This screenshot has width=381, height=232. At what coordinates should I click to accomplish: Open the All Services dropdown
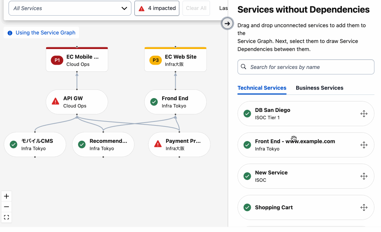tap(70, 8)
